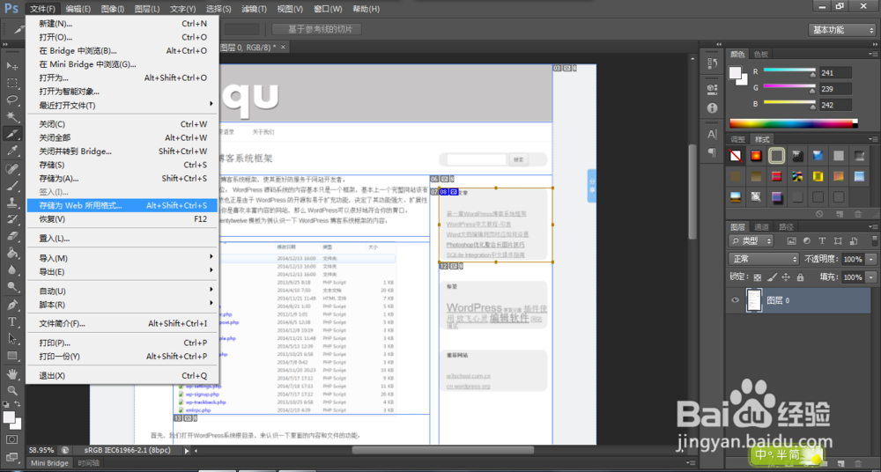Click the color spectrum ramp
Image resolution: width=881 pixels, height=472 pixels.
coord(794,123)
